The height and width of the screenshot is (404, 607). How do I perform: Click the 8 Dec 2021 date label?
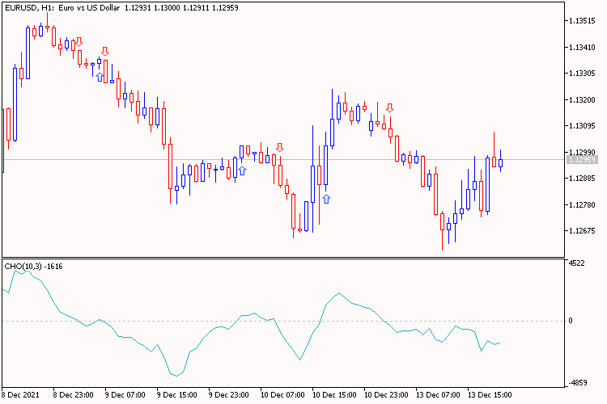(x=20, y=395)
